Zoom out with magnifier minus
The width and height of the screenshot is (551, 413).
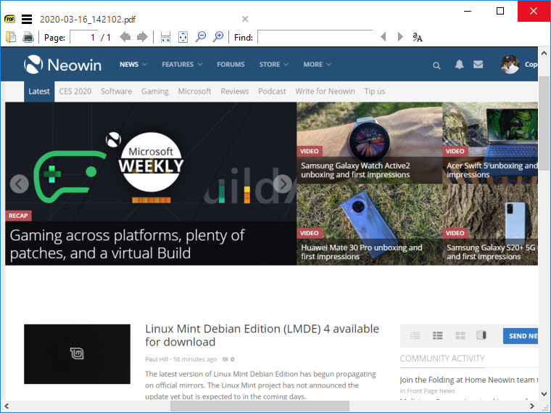pyautogui.click(x=201, y=36)
